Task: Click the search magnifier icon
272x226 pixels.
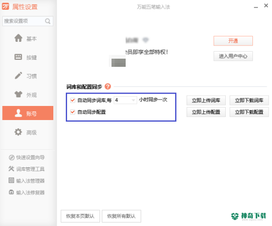Action: pyautogui.click(x=48, y=21)
